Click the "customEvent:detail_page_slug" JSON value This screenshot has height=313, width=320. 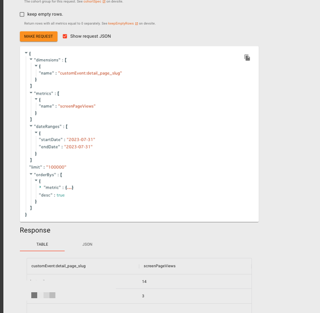point(90,73)
